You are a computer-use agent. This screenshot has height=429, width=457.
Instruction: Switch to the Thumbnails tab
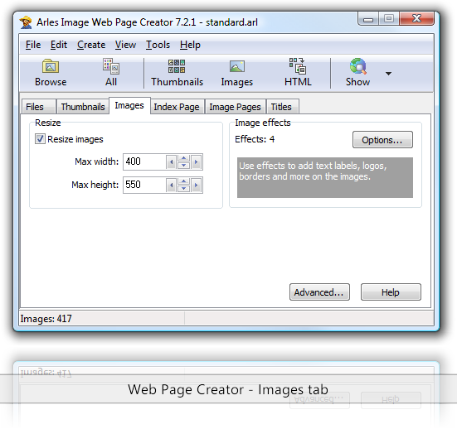pos(83,107)
